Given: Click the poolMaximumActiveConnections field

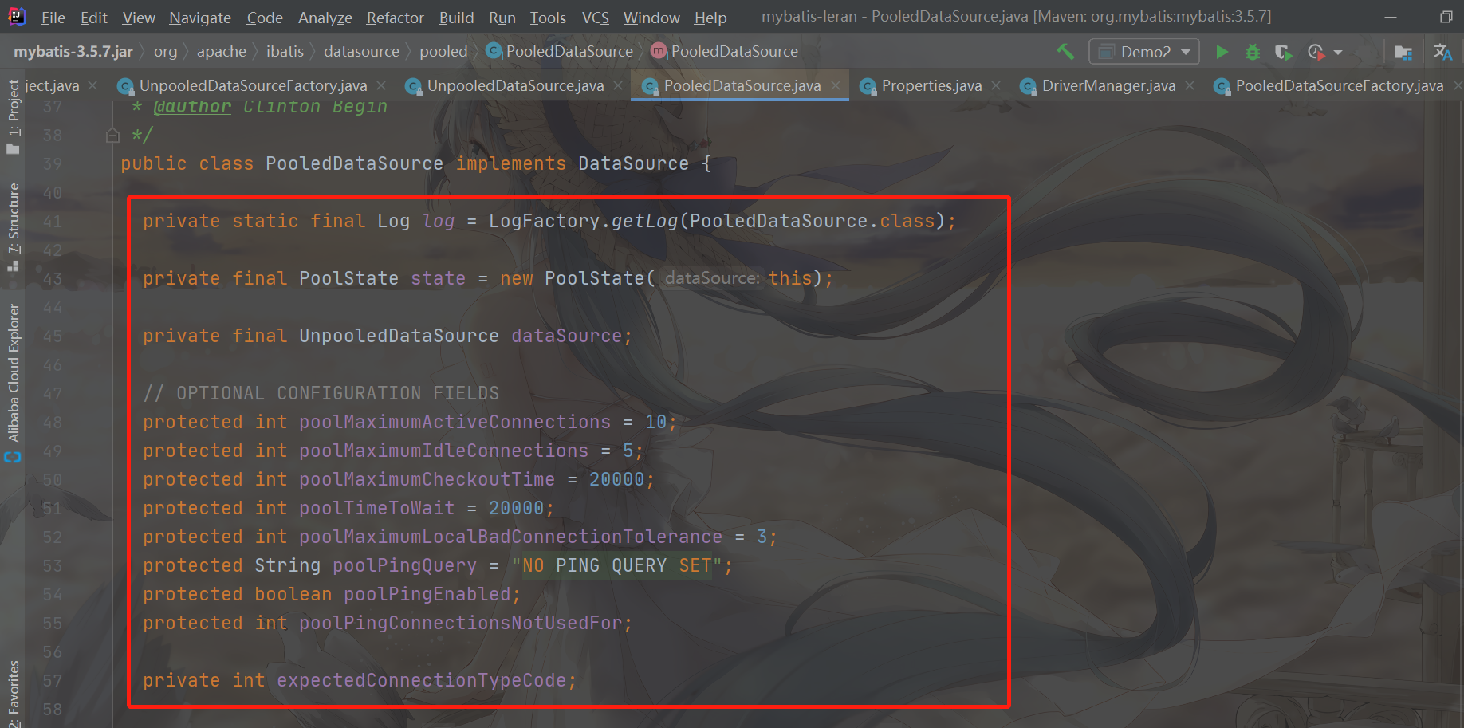Looking at the screenshot, I should pyautogui.click(x=455, y=422).
